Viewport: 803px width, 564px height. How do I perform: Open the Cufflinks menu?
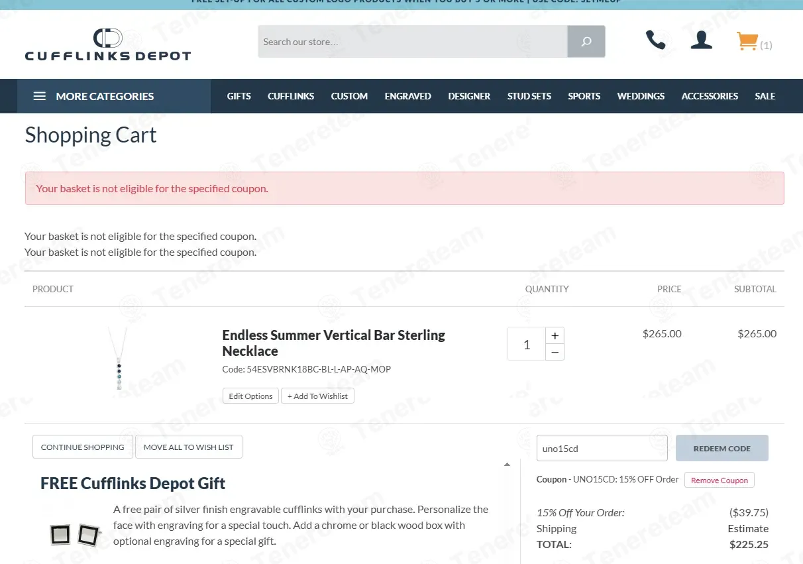[x=291, y=96]
